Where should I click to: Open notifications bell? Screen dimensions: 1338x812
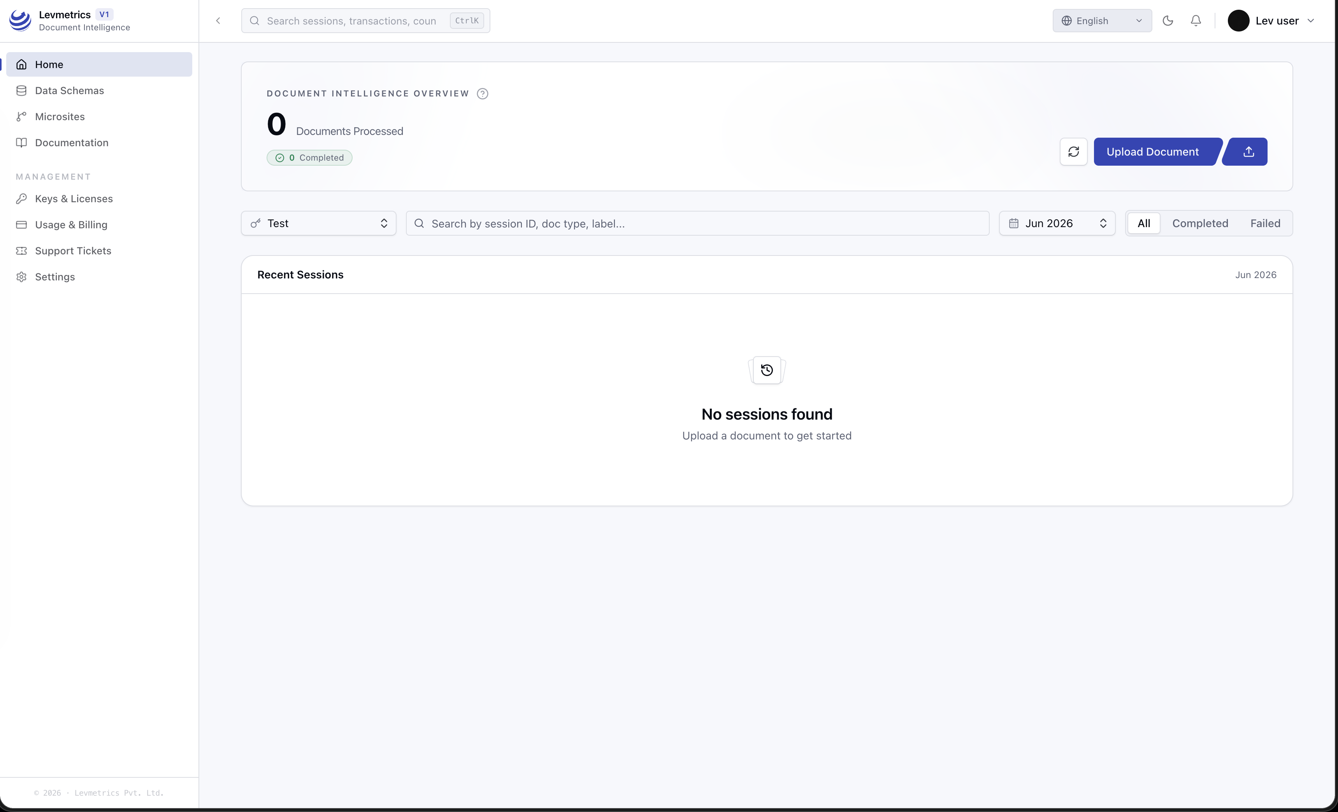pos(1196,21)
